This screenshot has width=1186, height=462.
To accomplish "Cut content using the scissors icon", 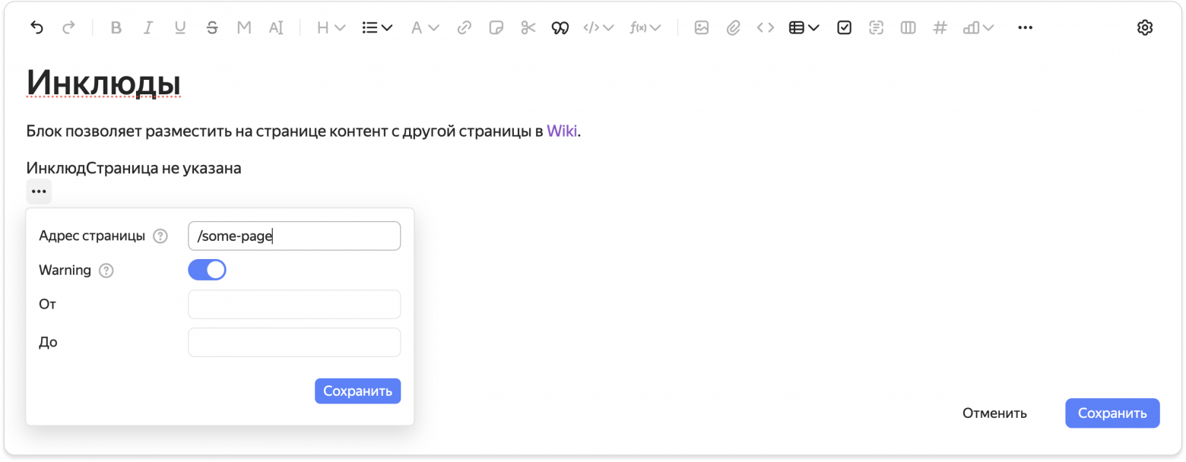I will pyautogui.click(x=528, y=27).
